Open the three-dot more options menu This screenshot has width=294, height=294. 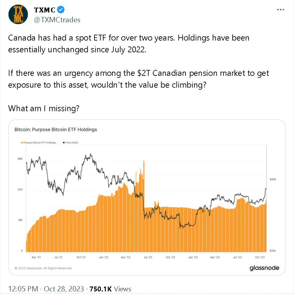tap(280, 9)
